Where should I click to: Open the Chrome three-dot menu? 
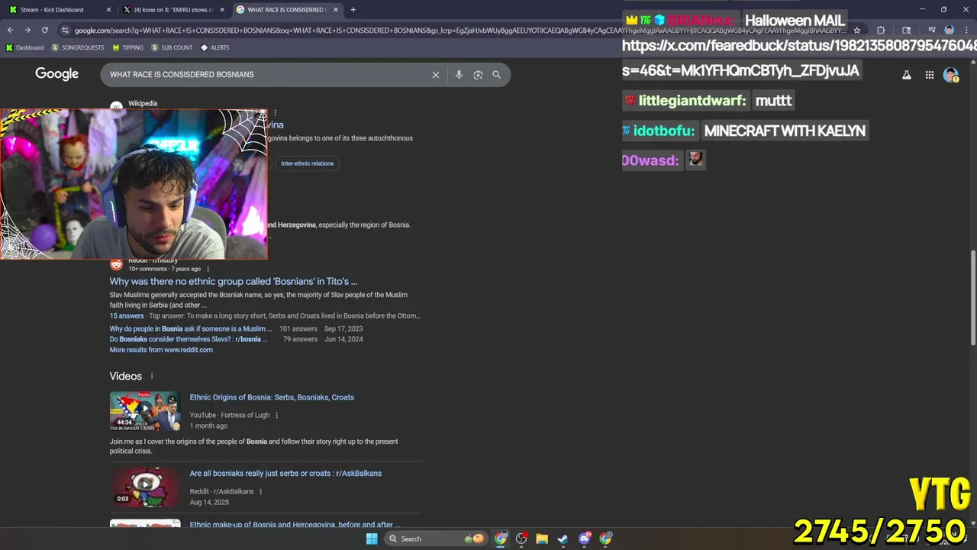tap(966, 30)
